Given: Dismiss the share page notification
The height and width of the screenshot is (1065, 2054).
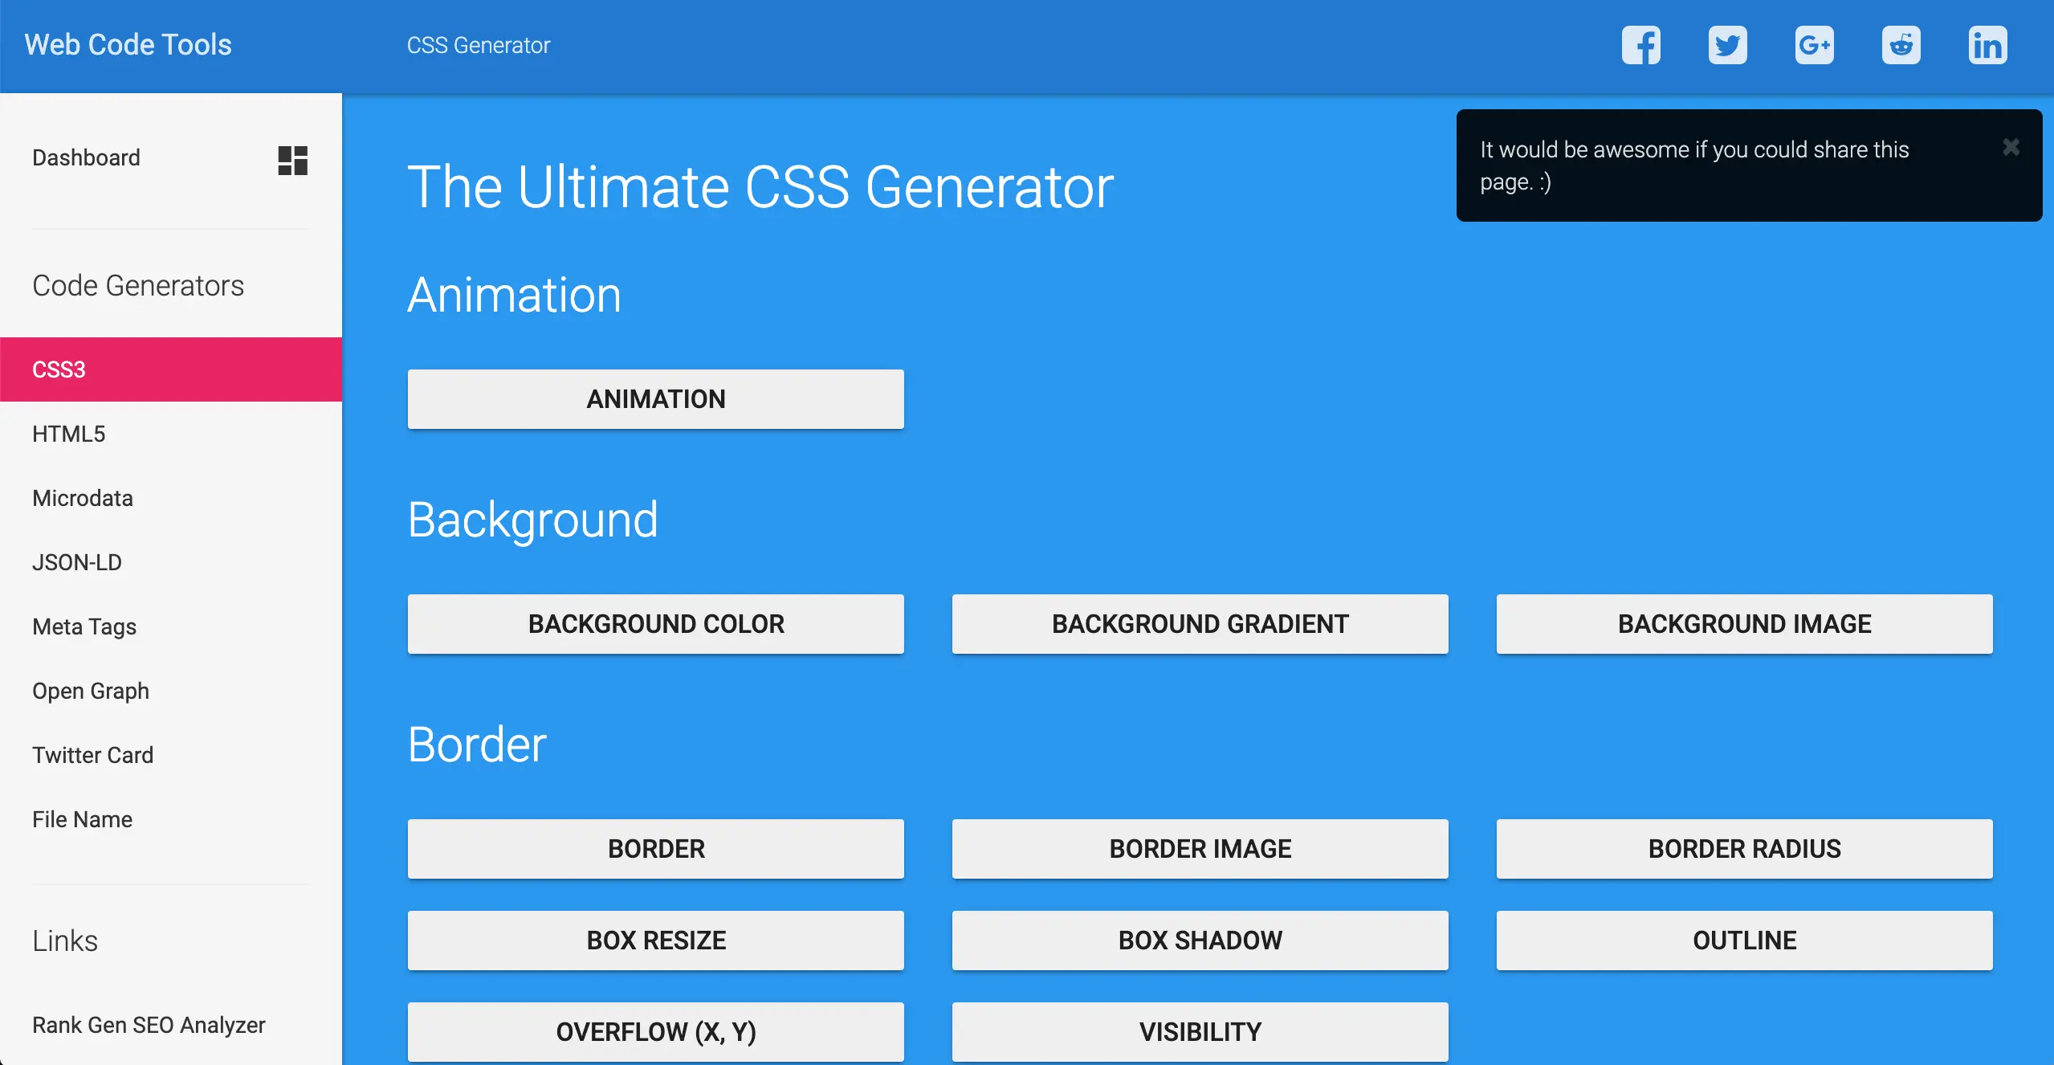Looking at the screenshot, I should point(2011,146).
